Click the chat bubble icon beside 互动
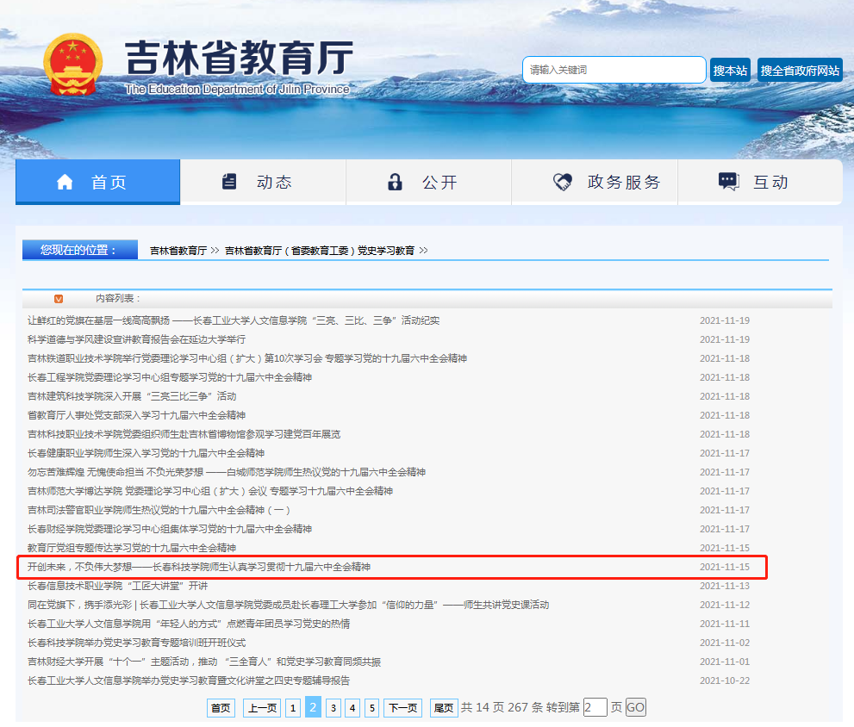The width and height of the screenshot is (854, 727). [x=728, y=182]
